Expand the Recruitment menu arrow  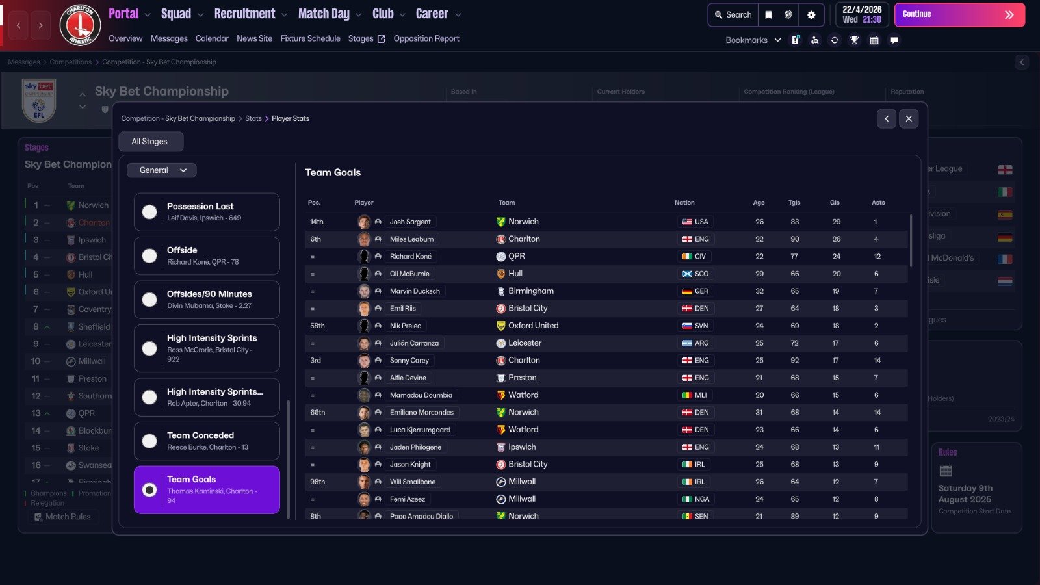point(284,15)
